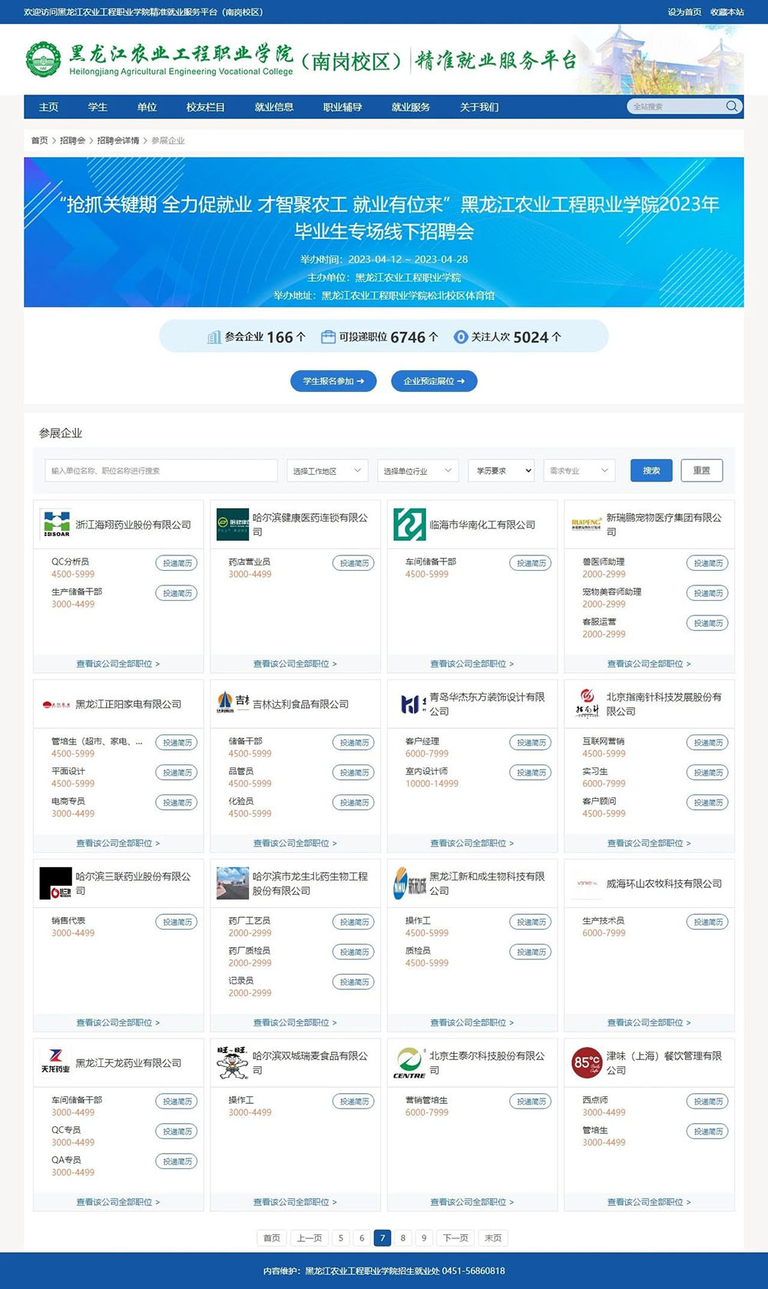768x1289 pixels.
Task: Click the 末页 pagination button
Action: (x=493, y=1238)
